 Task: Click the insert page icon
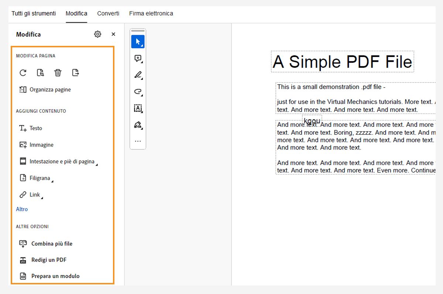pyautogui.click(x=40, y=72)
